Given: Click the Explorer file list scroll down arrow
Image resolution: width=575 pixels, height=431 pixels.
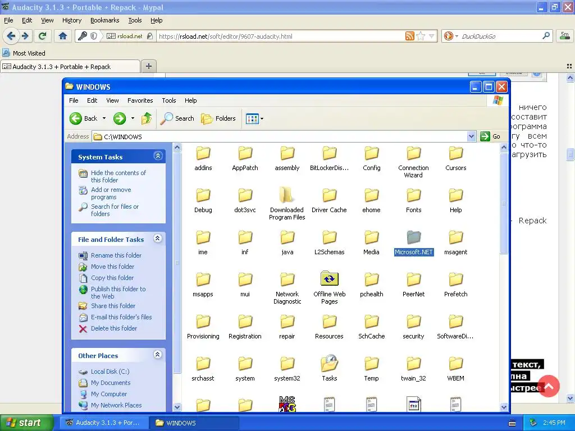Looking at the screenshot, I should point(504,407).
